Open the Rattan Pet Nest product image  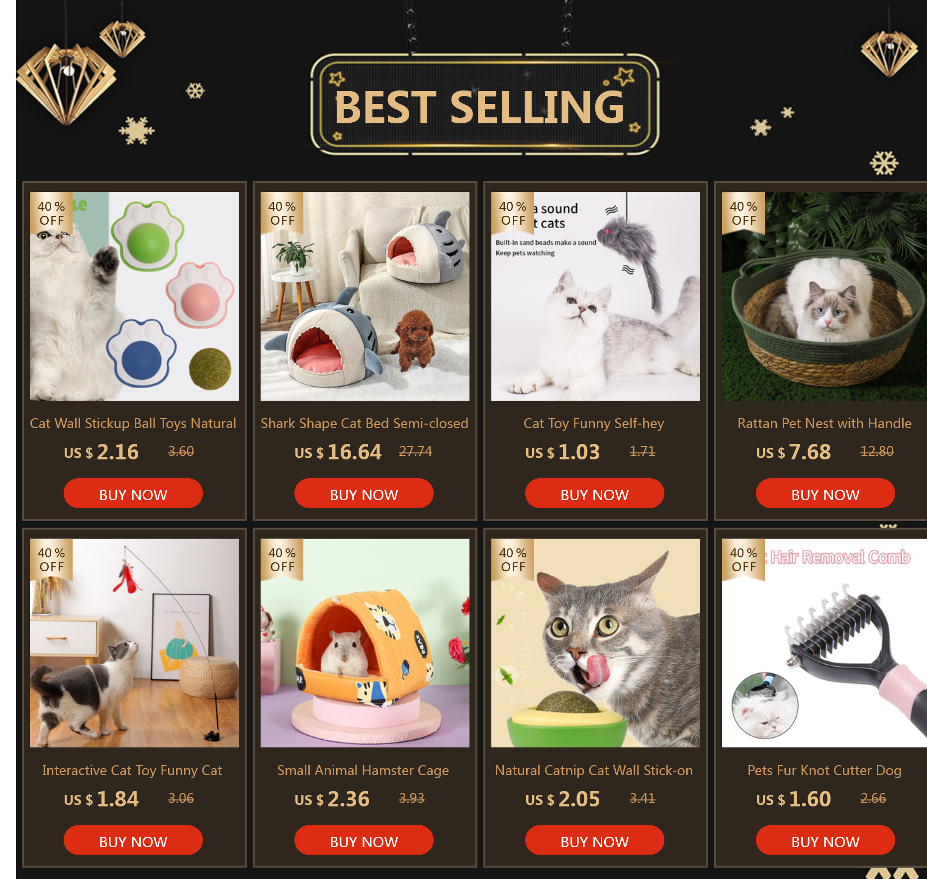coord(825,296)
